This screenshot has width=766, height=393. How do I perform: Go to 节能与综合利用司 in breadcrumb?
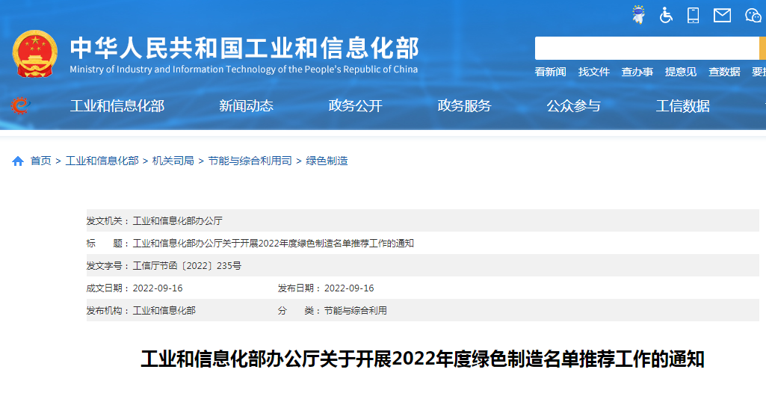(x=250, y=161)
